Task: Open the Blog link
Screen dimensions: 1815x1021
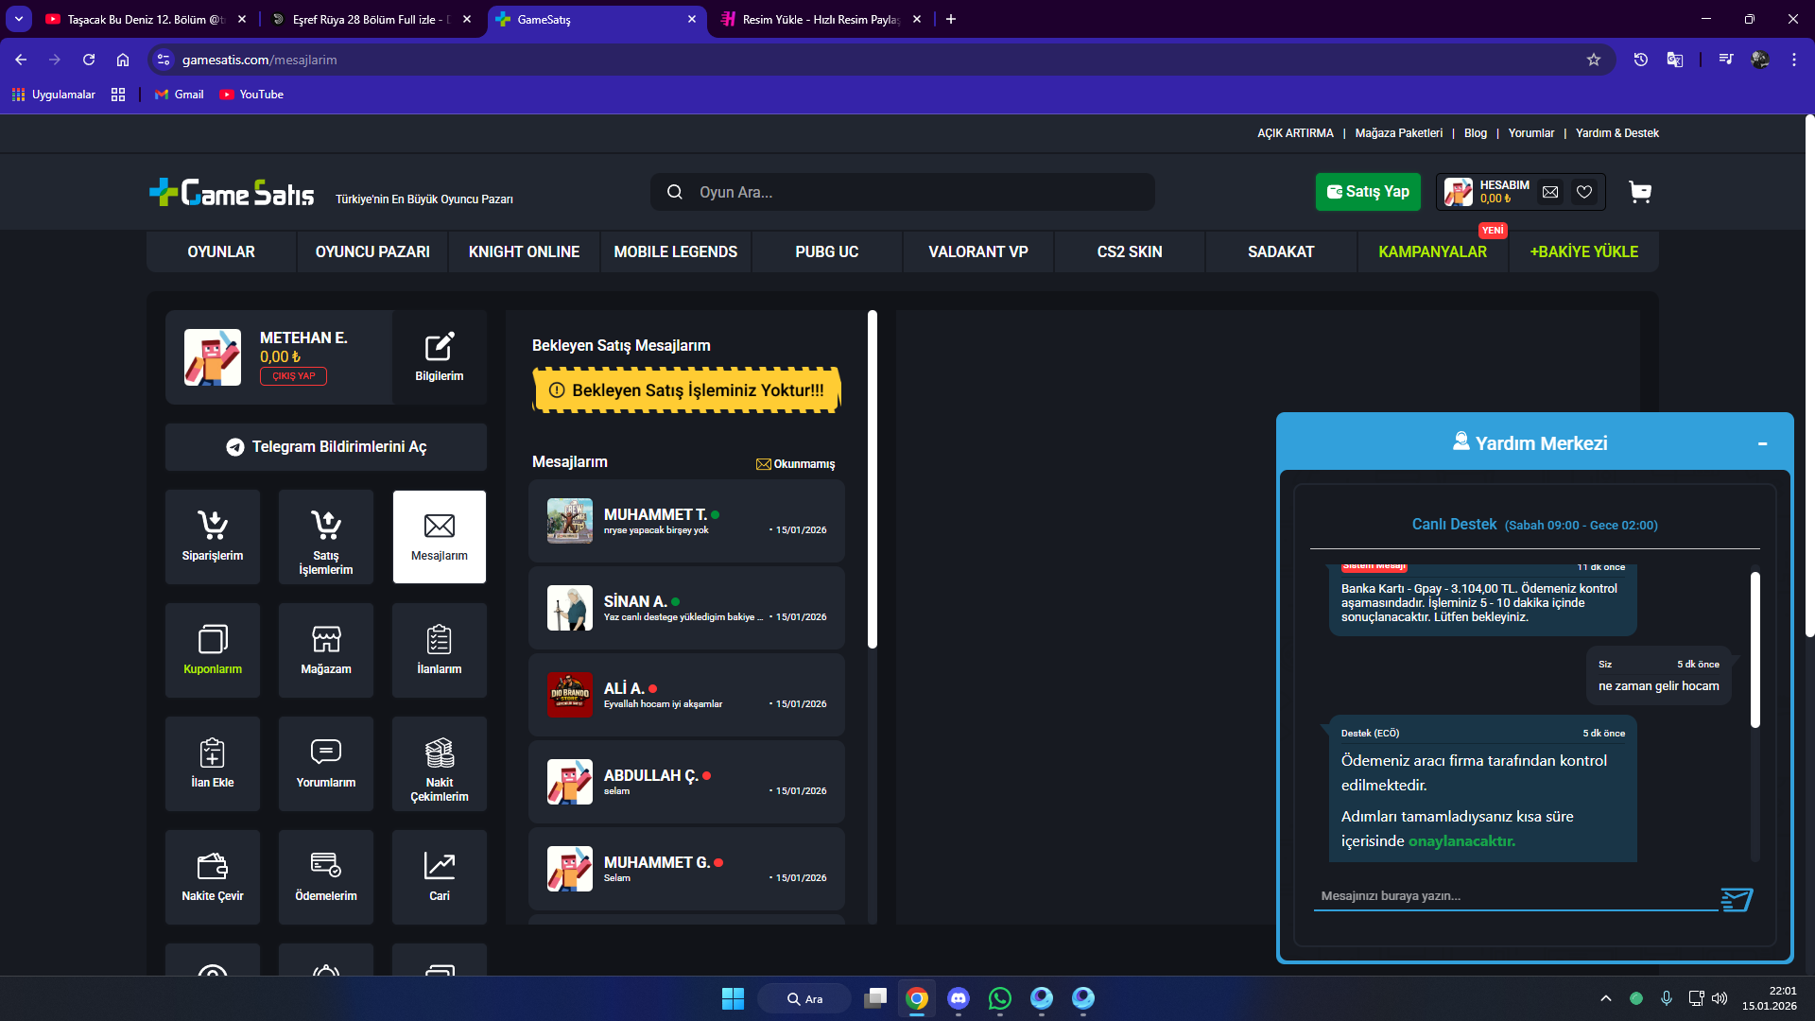Action: [x=1476, y=133]
